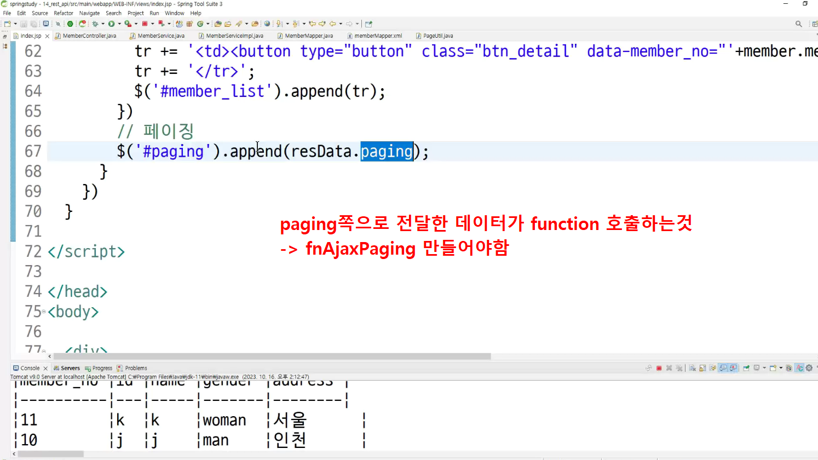The width and height of the screenshot is (818, 460).
Task: Click the green Boot Dashboard icon
Action: tap(70, 24)
